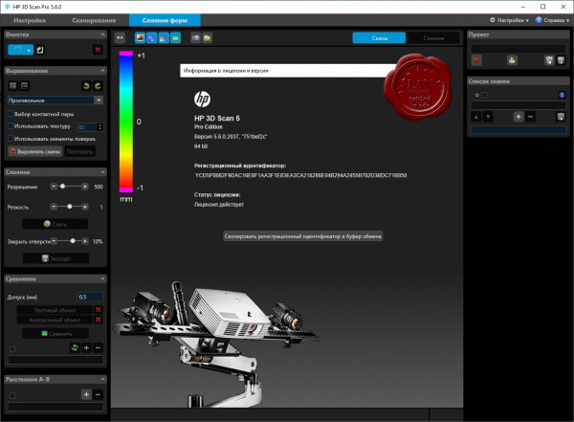Click the green refresh icon in Сравнение

tap(75, 347)
